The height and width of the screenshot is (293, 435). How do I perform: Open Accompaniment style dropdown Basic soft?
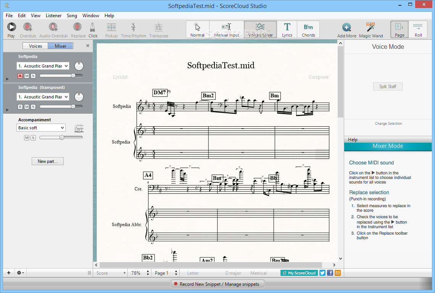pos(41,128)
